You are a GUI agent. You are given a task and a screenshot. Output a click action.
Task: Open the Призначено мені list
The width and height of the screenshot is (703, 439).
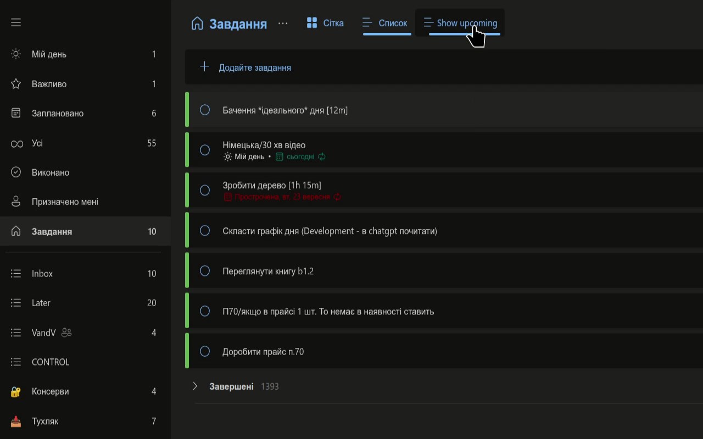(85, 202)
